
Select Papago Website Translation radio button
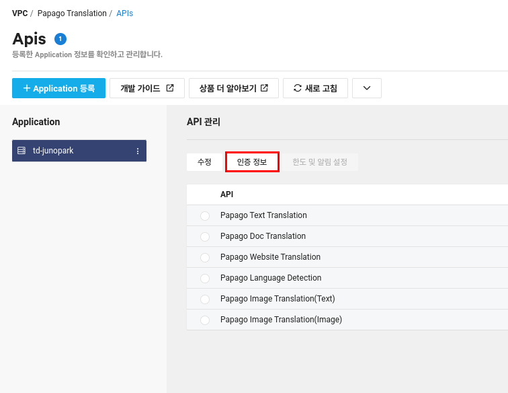(x=205, y=257)
